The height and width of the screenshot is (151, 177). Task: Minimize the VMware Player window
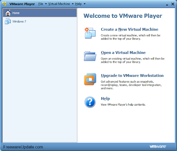167,4
